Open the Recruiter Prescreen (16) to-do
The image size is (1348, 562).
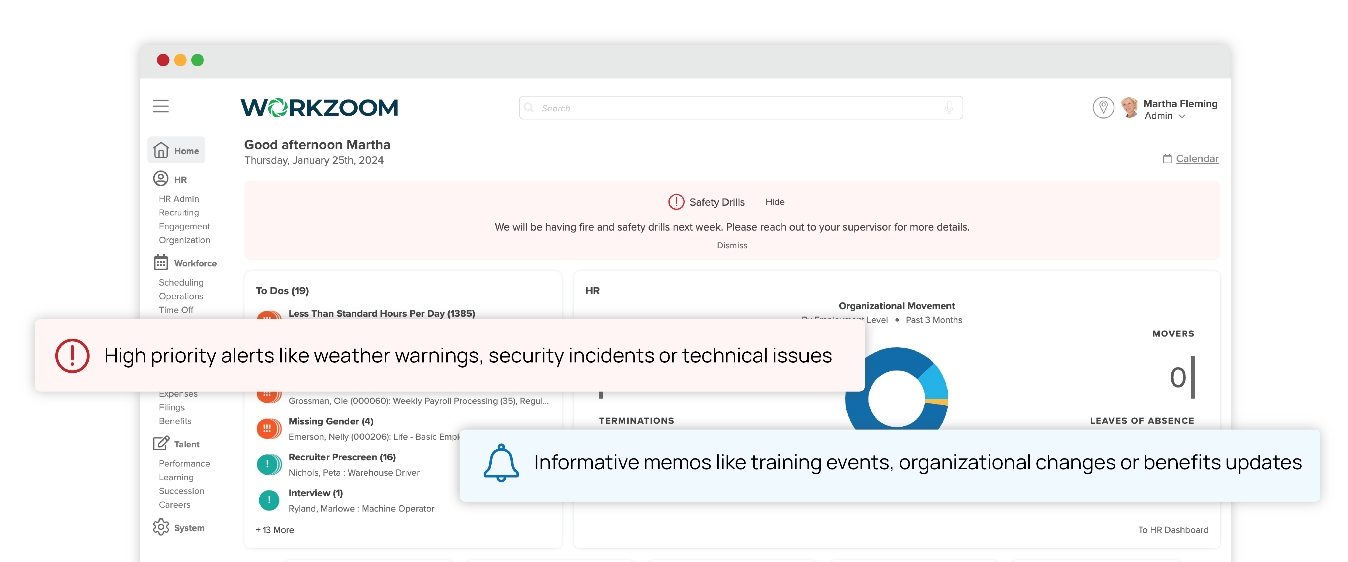coord(342,457)
